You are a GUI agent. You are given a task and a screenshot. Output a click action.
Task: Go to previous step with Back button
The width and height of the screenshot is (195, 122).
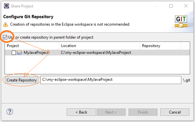(x=81, y=112)
